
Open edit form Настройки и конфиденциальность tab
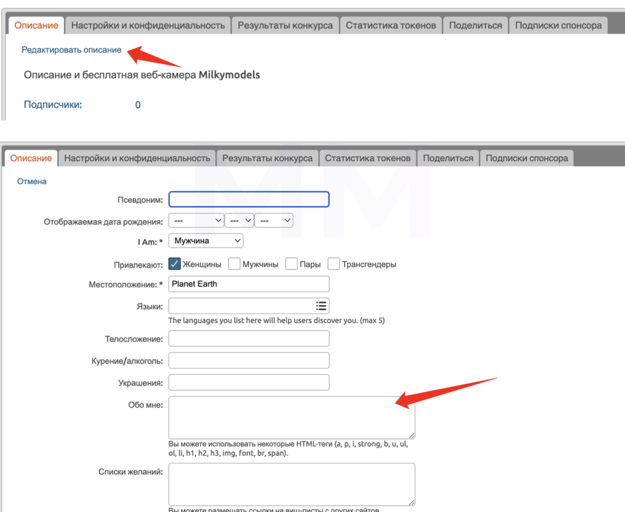(x=137, y=158)
